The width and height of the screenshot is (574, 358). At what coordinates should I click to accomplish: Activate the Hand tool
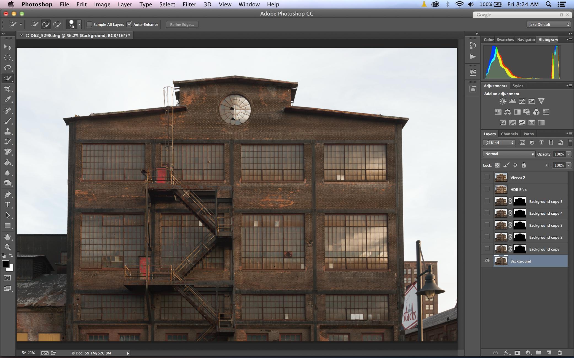7,237
